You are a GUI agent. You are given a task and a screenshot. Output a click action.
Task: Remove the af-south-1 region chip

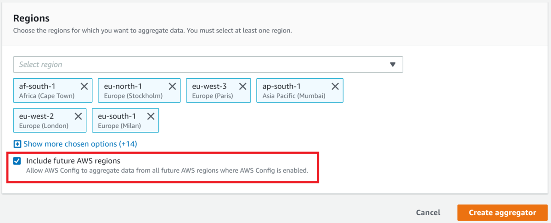(x=84, y=86)
